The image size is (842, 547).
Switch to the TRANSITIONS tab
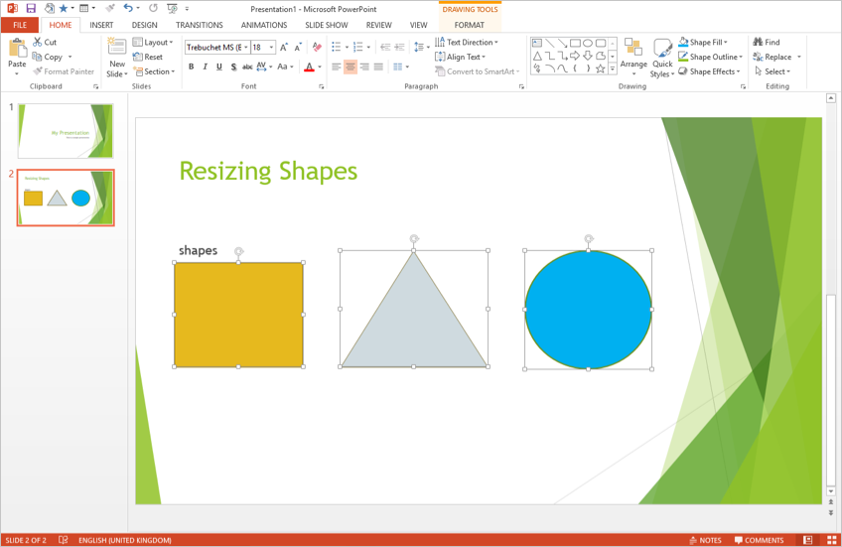199,25
